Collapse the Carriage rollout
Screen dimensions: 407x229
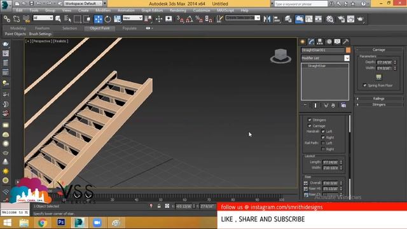pyautogui.click(x=379, y=50)
